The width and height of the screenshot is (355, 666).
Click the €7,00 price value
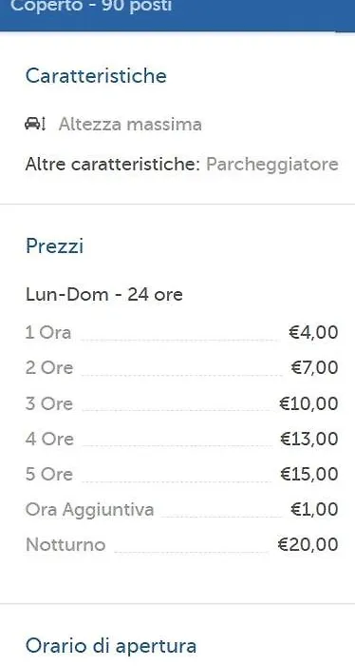[x=315, y=367]
